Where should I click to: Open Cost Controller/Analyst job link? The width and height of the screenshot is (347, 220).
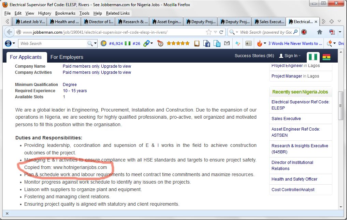[x=293, y=190]
